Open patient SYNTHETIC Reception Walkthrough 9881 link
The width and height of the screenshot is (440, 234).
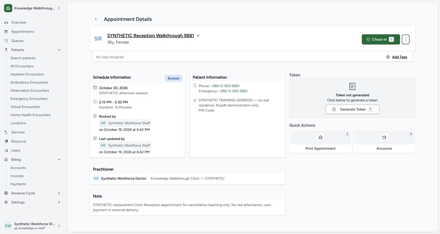pos(150,36)
